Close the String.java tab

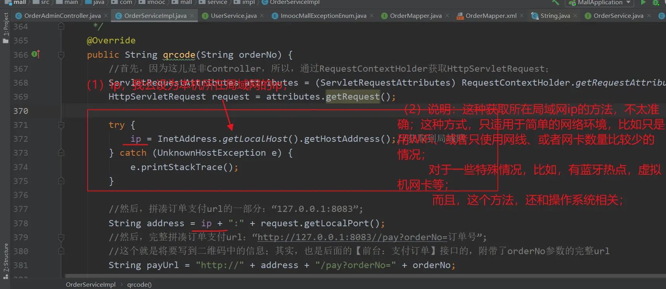tap(575, 16)
